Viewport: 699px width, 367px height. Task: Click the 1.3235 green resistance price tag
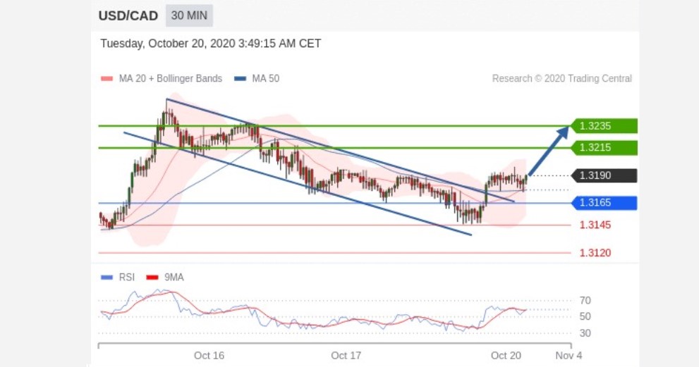coord(604,126)
